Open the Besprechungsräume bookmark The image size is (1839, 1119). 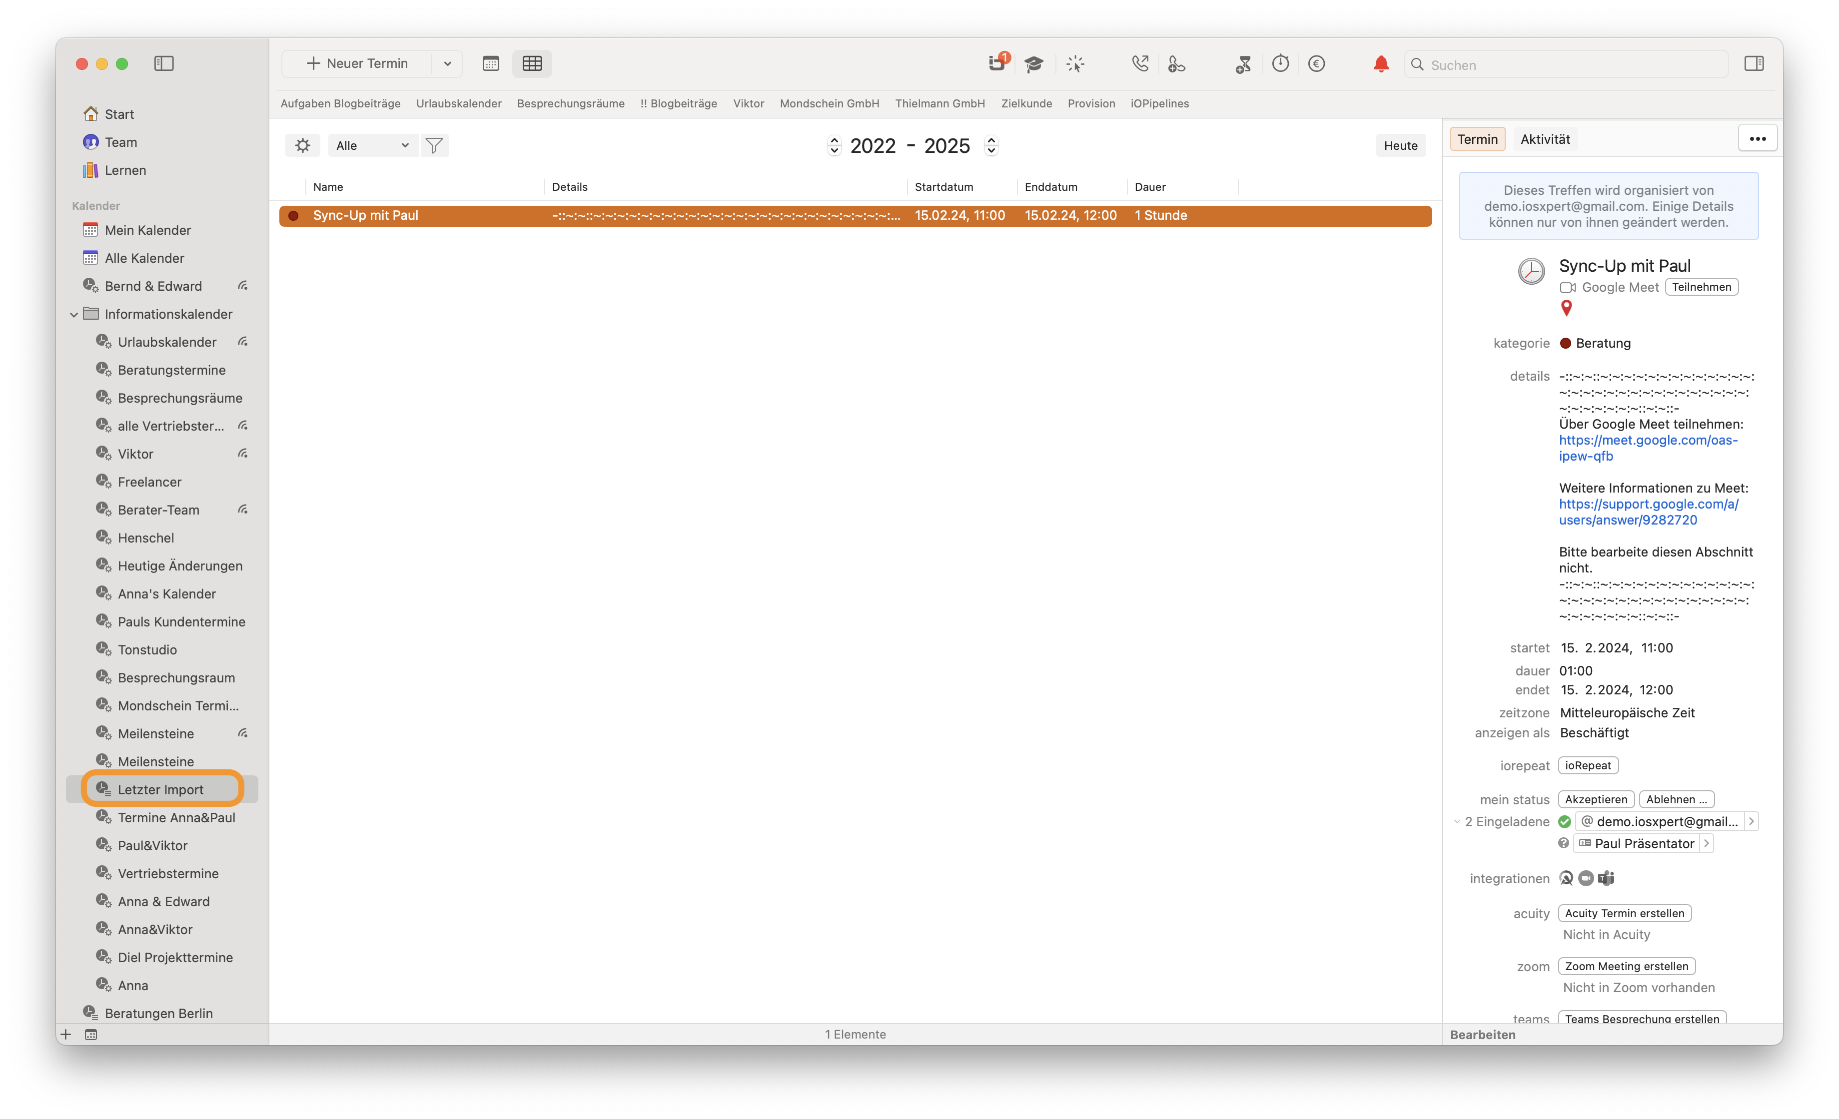[570, 104]
